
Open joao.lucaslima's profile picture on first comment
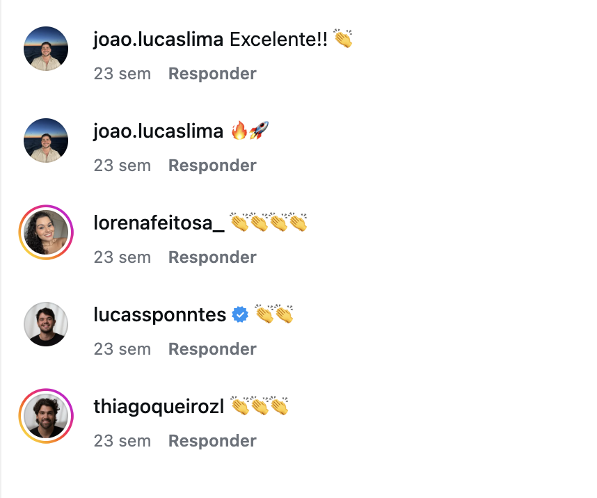[x=45, y=49]
